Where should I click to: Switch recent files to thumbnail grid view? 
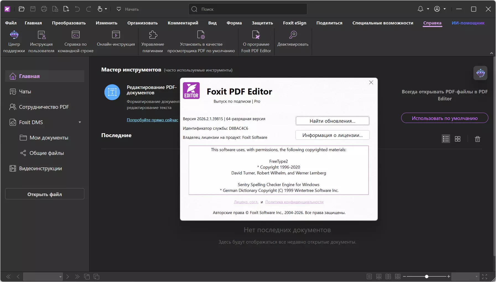pyautogui.click(x=458, y=139)
